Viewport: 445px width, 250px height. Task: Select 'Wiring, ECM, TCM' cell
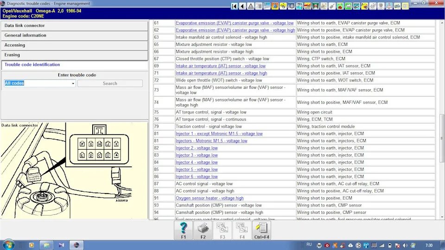pyautogui.click(x=366, y=119)
